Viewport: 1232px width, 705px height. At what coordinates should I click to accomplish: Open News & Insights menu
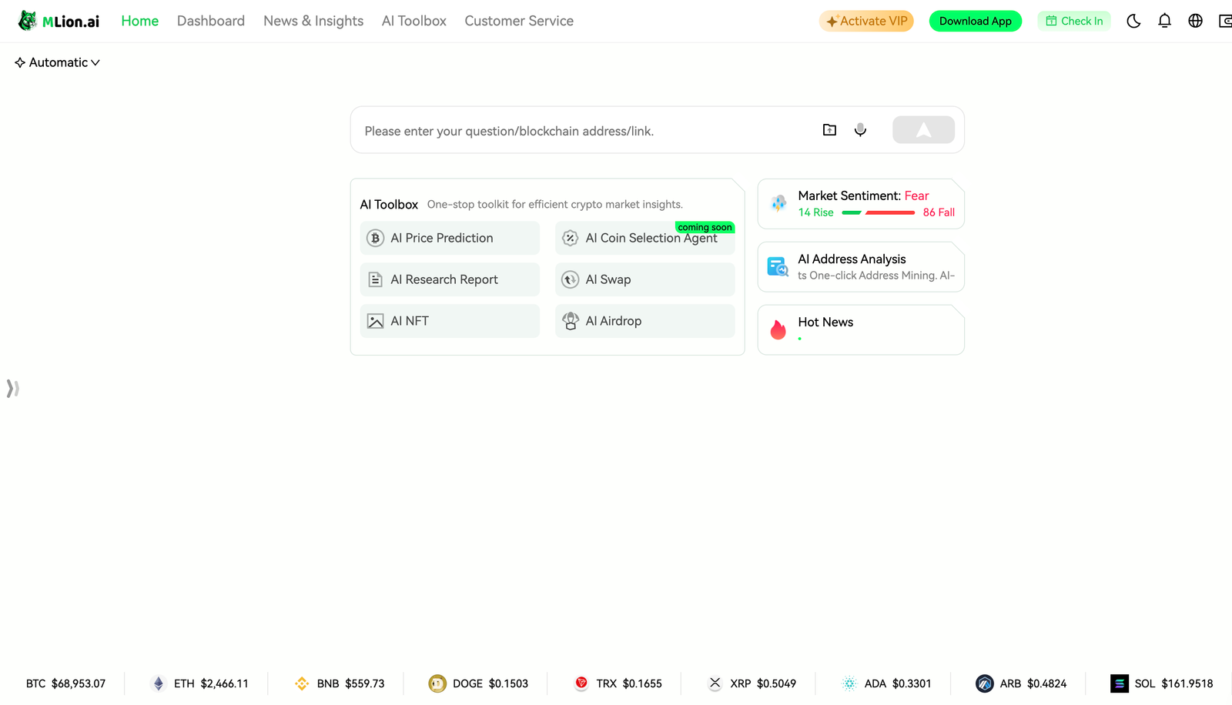point(313,21)
